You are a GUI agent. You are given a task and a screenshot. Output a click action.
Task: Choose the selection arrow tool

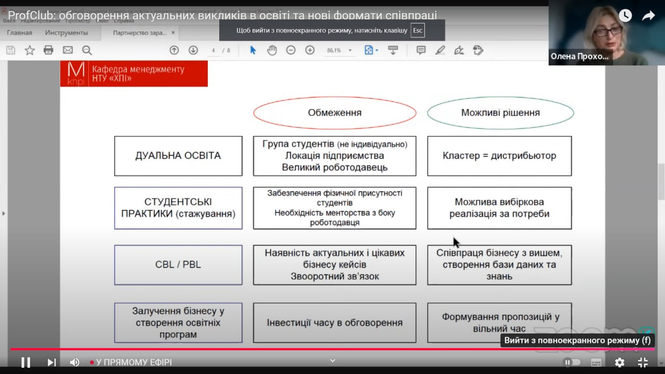click(253, 50)
